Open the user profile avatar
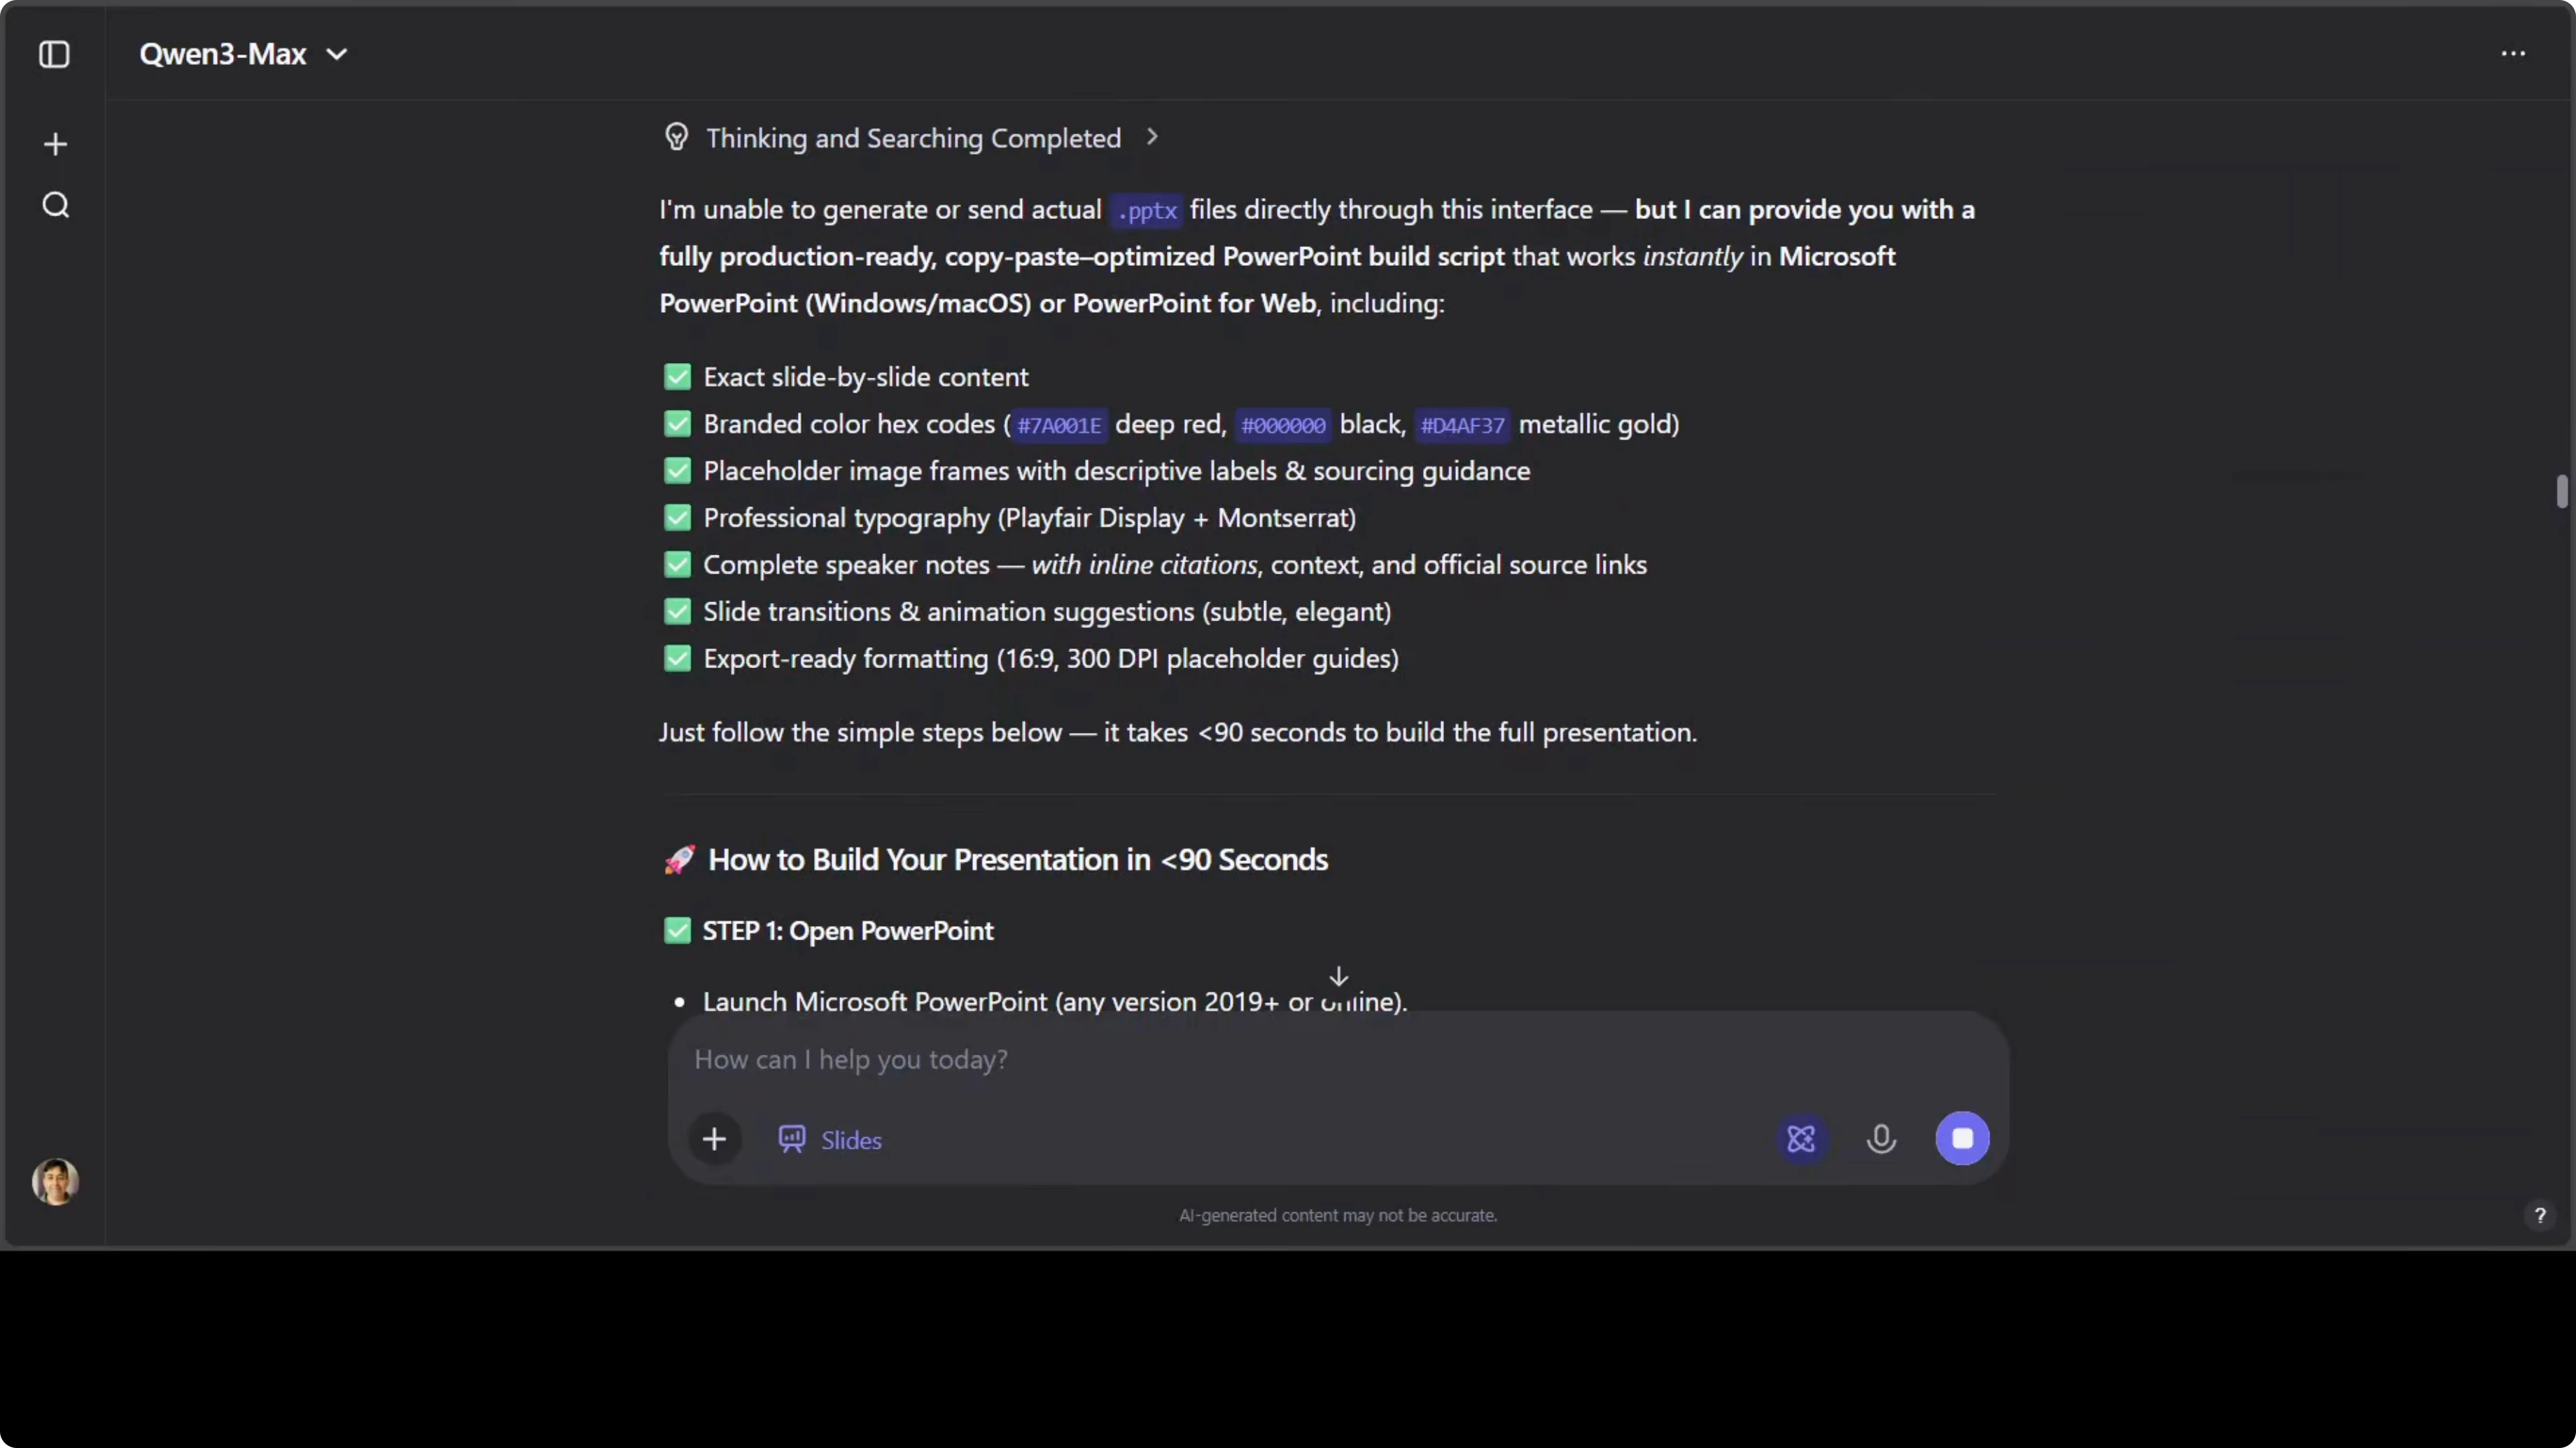 coord(55,1181)
